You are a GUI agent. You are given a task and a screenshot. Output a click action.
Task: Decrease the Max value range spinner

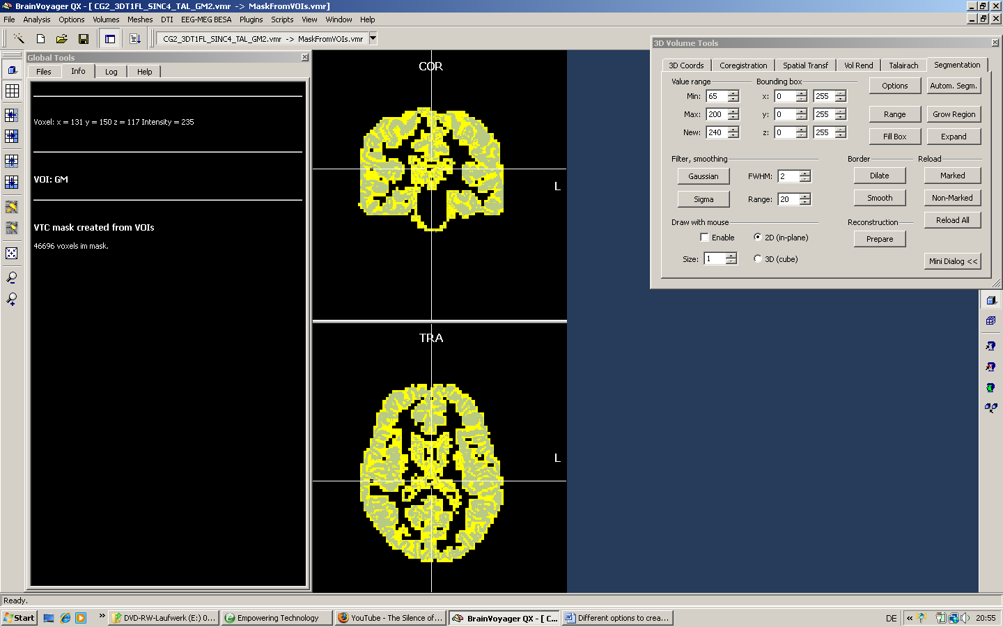(733, 117)
